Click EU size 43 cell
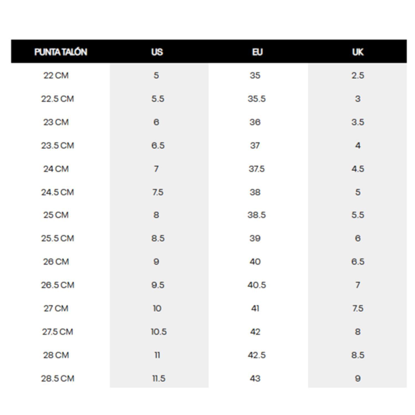The image size is (415, 415). click(x=255, y=378)
